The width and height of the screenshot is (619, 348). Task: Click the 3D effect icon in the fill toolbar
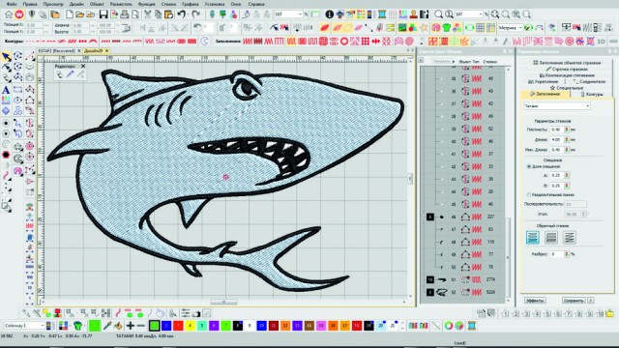(601, 41)
